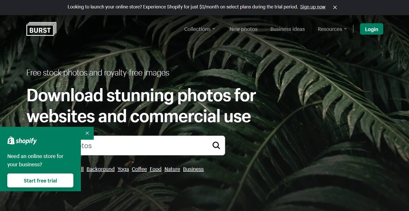Click the 'Looking to launch your online store?' banner text
This screenshot has width=409, height=211.
point(183,7)
